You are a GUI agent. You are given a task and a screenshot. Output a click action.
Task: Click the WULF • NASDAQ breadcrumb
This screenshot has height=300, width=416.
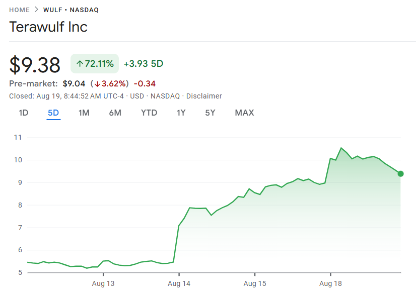[x=71, y=10]
